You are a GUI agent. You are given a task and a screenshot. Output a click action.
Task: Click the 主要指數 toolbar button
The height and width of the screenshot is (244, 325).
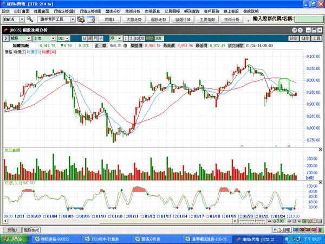coord(207,20)
